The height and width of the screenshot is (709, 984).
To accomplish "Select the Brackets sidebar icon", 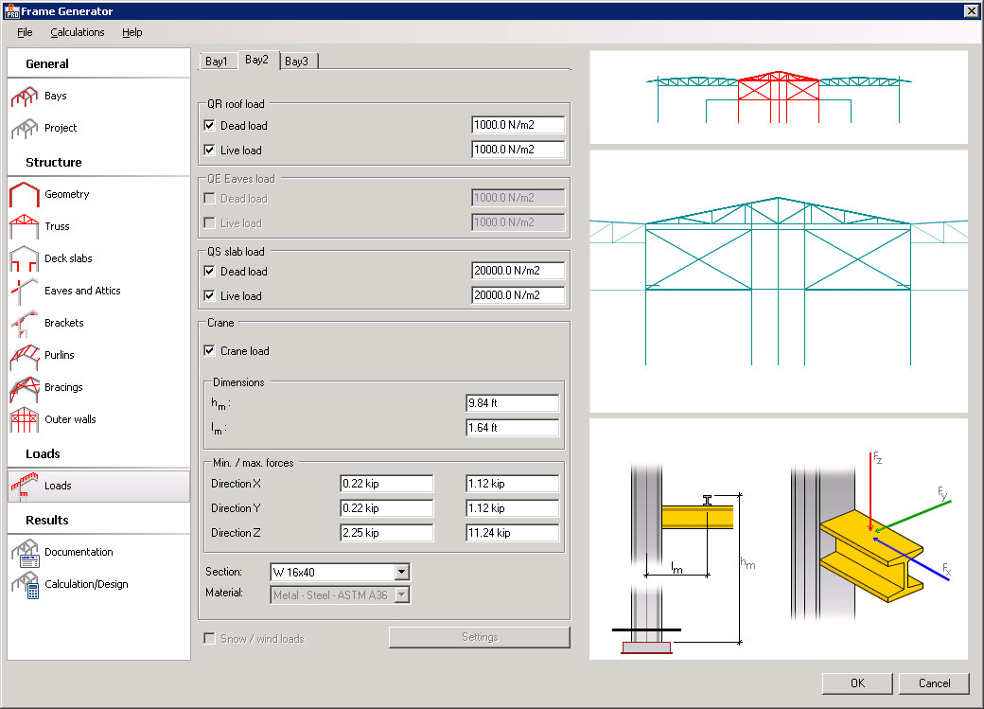I will coord(24,324).
